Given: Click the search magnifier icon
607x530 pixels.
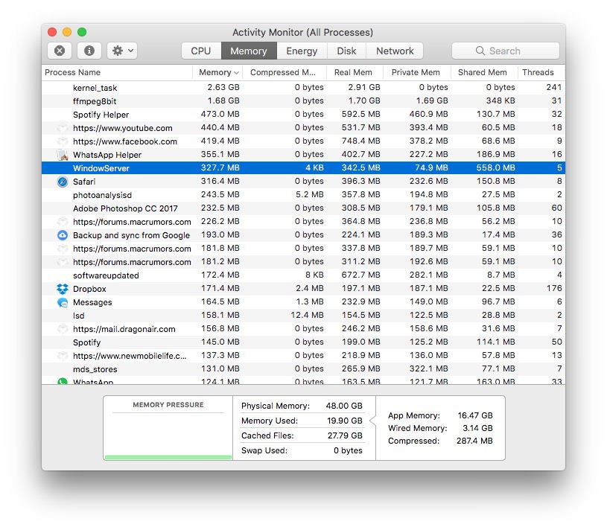Looking at the screenshot, I should click(x=480, y=51).
